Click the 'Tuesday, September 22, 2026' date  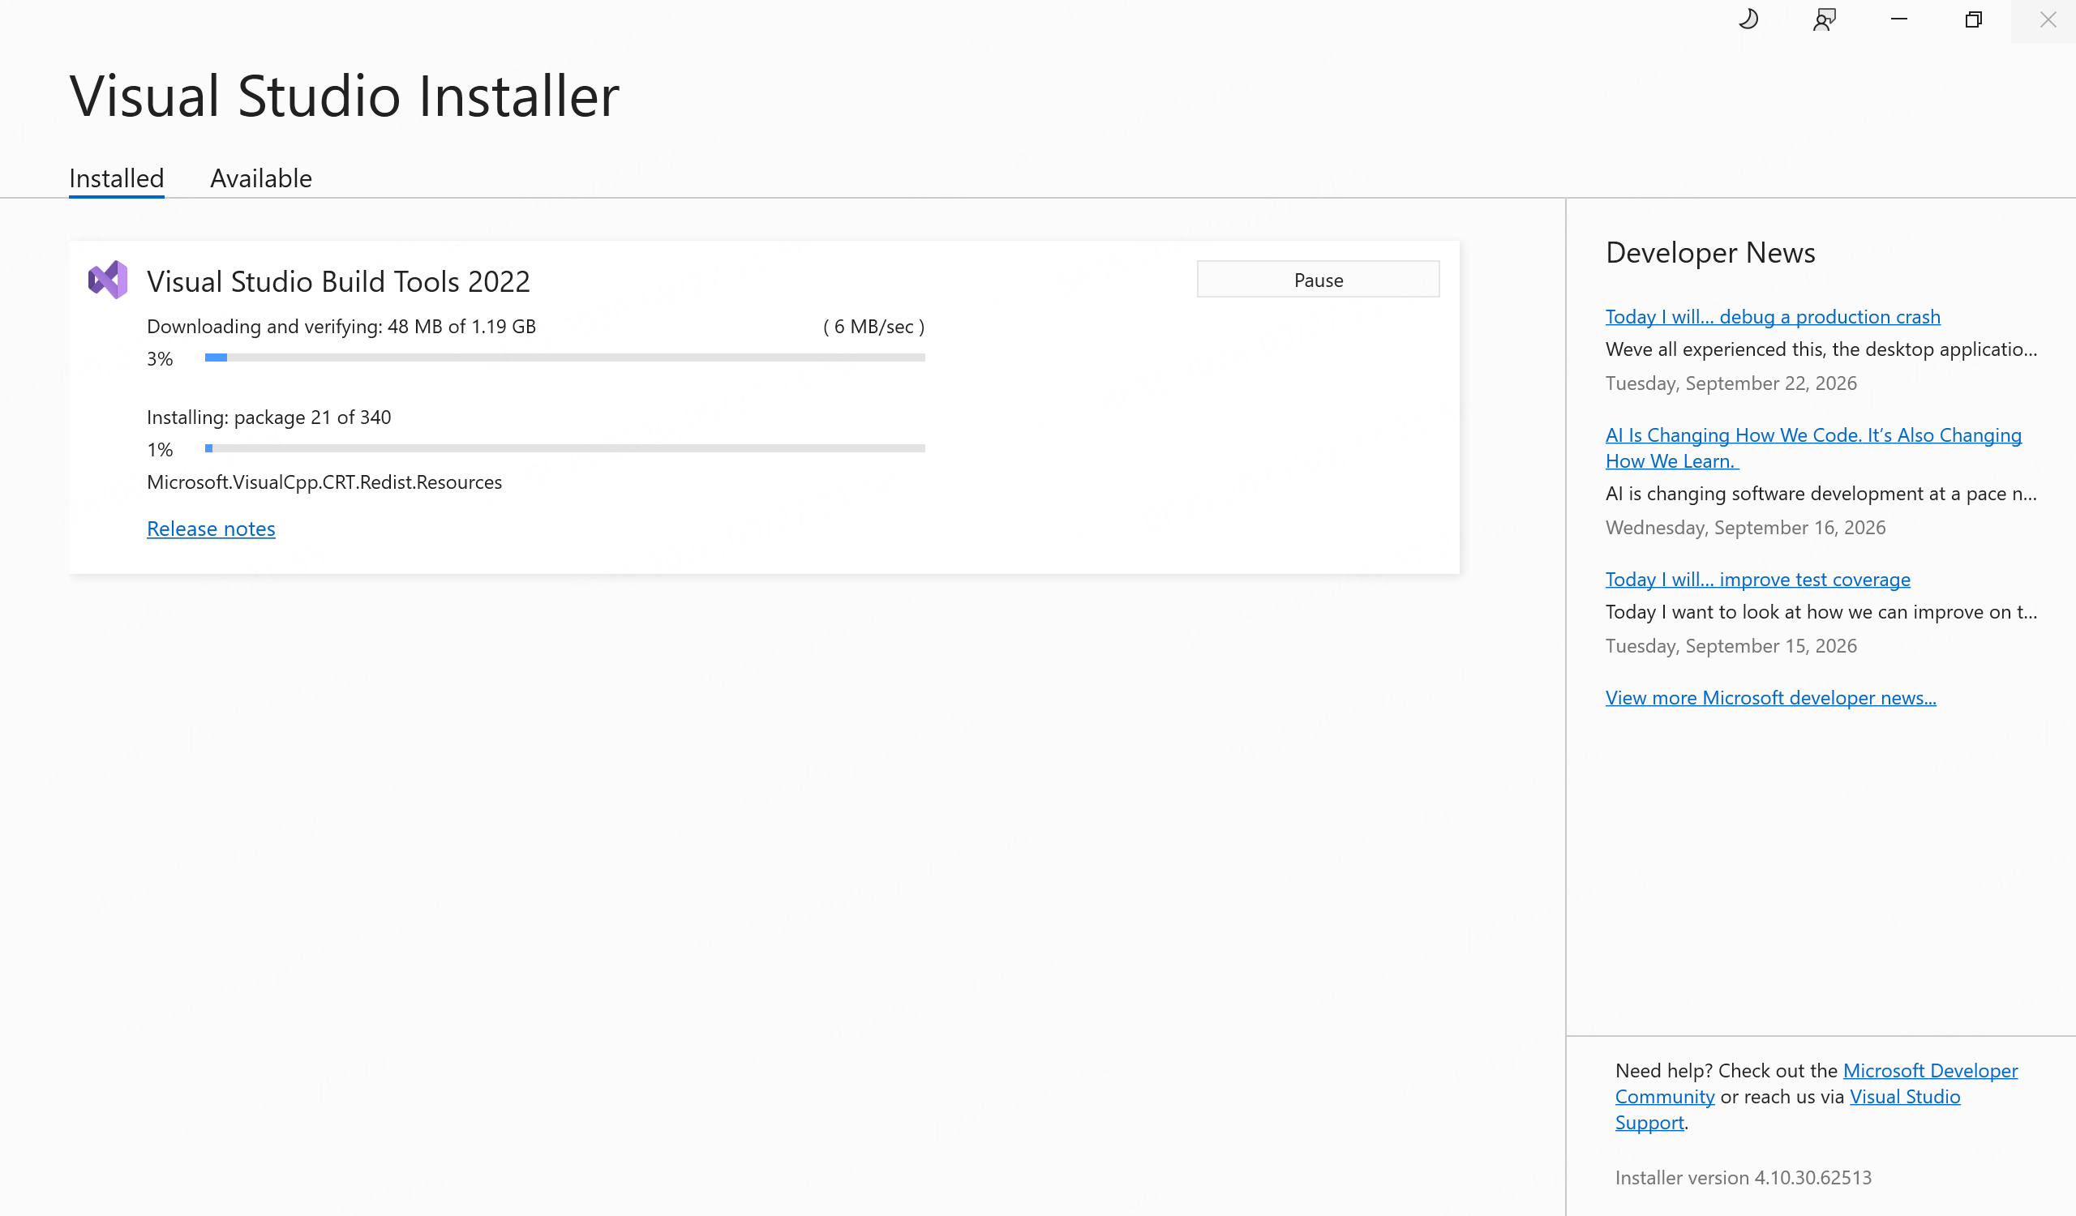[x=1731, y=383]
